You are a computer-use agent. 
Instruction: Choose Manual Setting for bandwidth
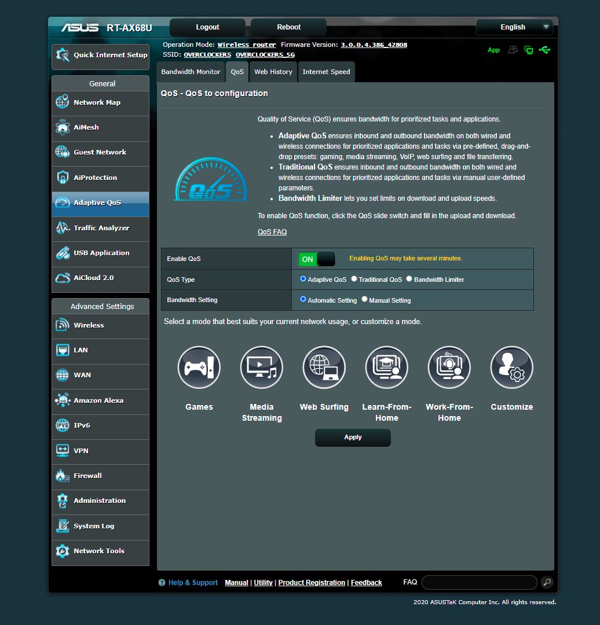[x=364, y=299]
